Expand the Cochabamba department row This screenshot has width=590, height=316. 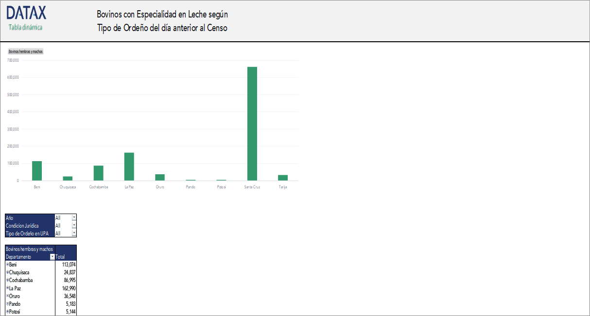[x=7, y=280]
